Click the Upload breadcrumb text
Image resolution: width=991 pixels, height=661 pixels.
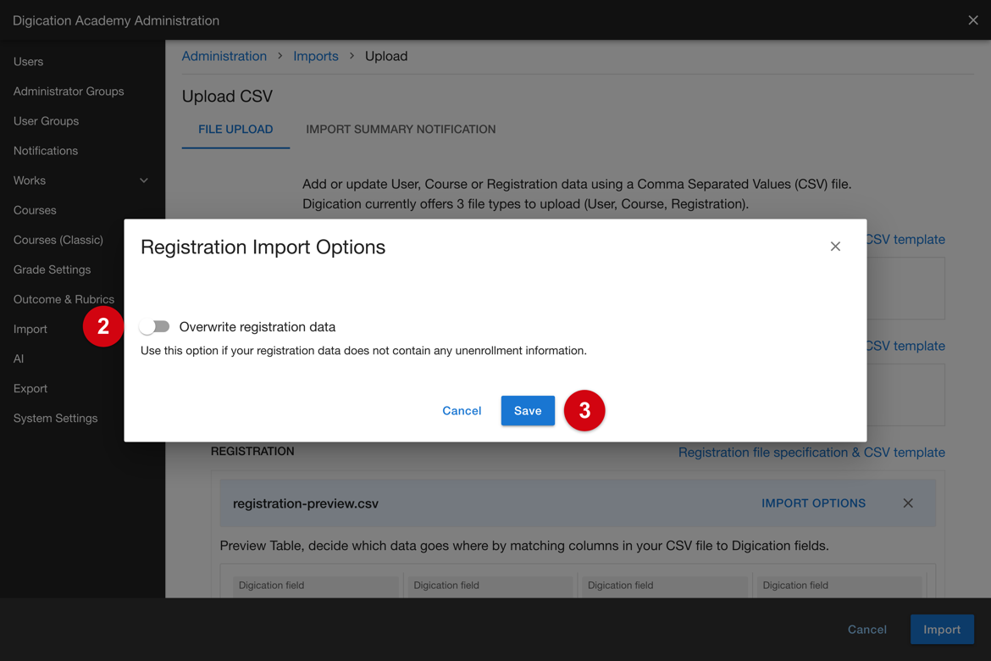(x=386, y=56)
